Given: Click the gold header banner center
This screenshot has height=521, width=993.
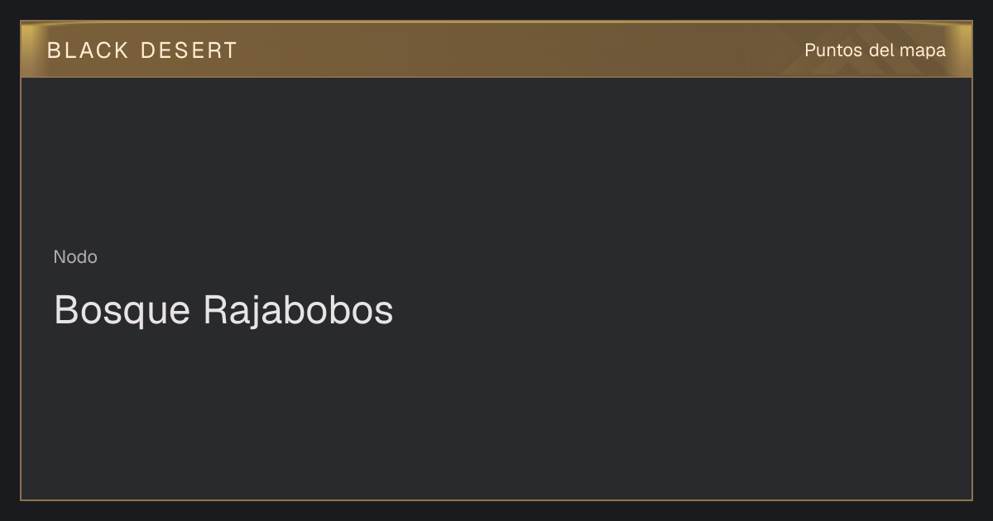Looking at the screenshot, I should point(496,50).
